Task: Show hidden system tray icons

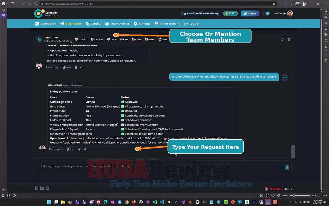Action: point(290,202)
